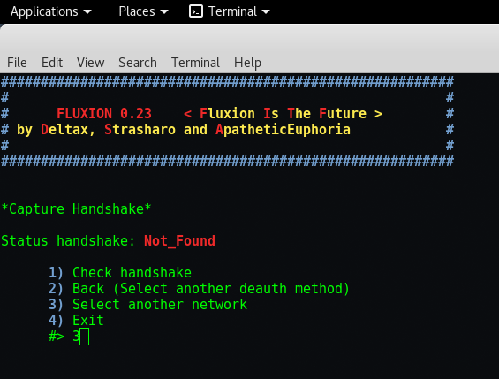
Task: Click the terminal cursor block after 3
Action: (x=85, y=337)
